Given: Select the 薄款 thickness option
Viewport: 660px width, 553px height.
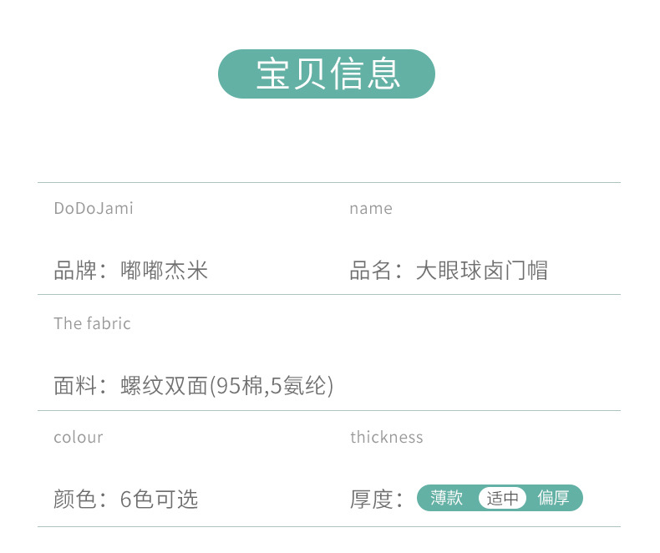Looking at the screenshot, I should click(x=446, y=498).
